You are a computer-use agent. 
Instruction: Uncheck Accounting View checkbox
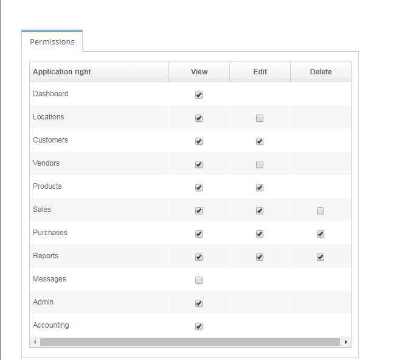[199, 326]
